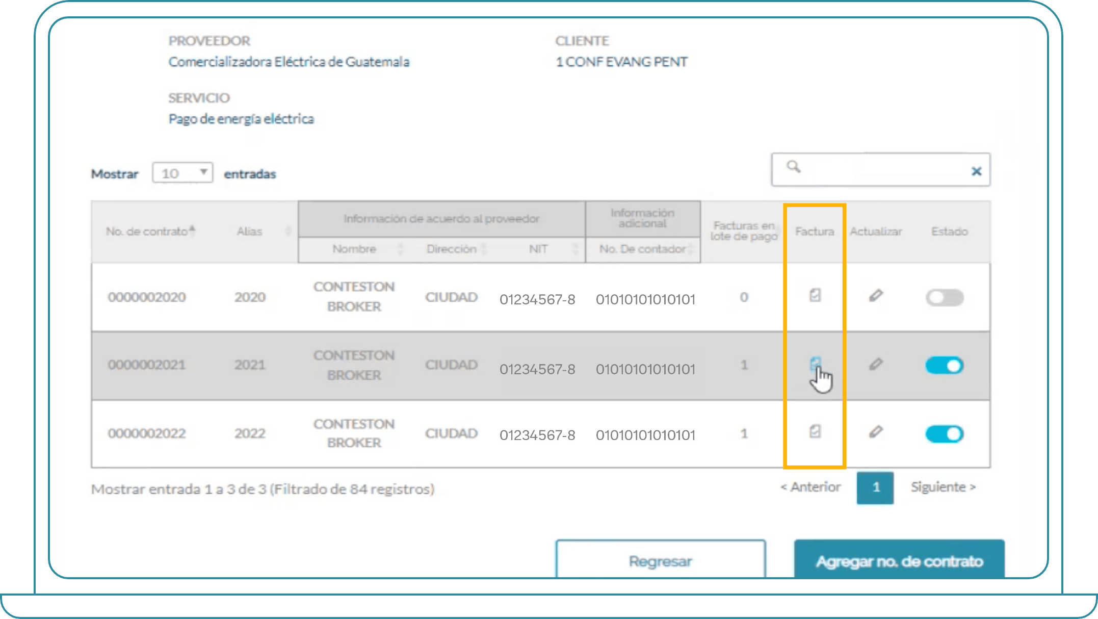Enable the Estado toggle for contract 0000002020
The image size is (1098, 619).
click(x=945, y=298)
